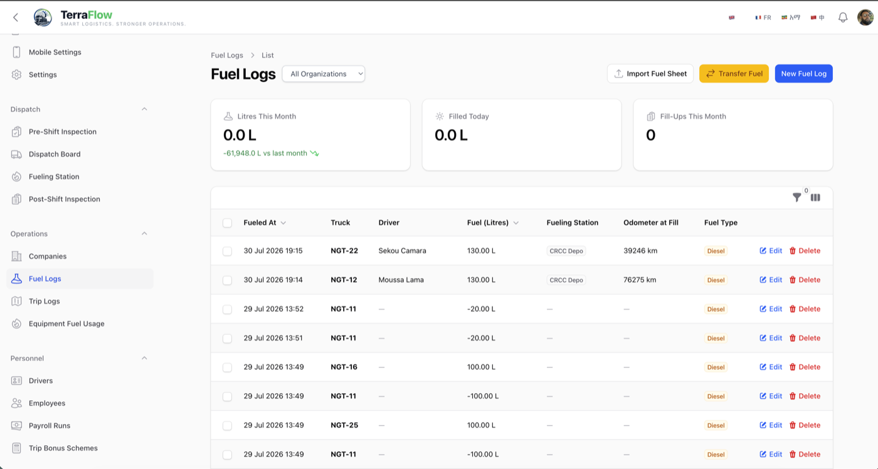The image size is (878, 469).
Task: Open Employees page
Action: (80, 403)
